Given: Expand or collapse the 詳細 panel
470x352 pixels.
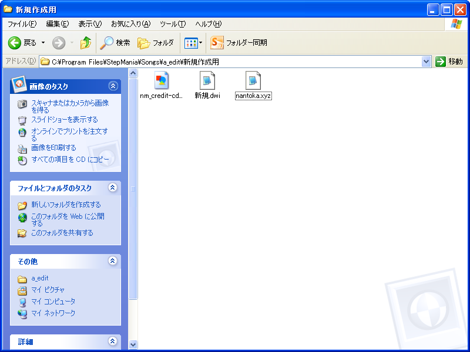Looking at the screenshot, I should point(113,341).
